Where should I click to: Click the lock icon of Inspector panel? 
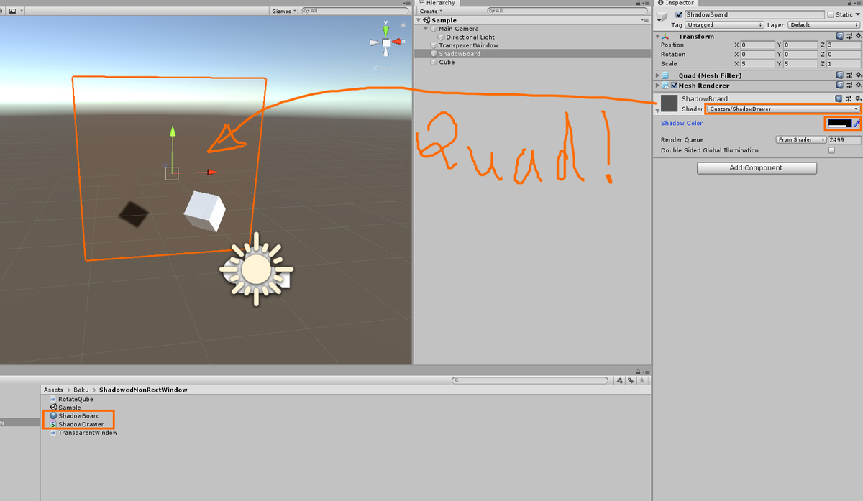point(849,3)
